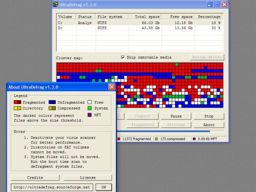Click the Analys status cell

(x=84, y=23)
